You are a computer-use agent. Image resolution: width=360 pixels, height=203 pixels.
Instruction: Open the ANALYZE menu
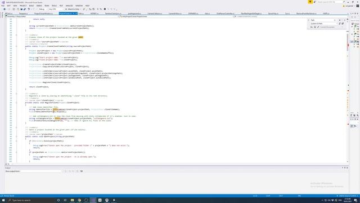click(69, 6)
